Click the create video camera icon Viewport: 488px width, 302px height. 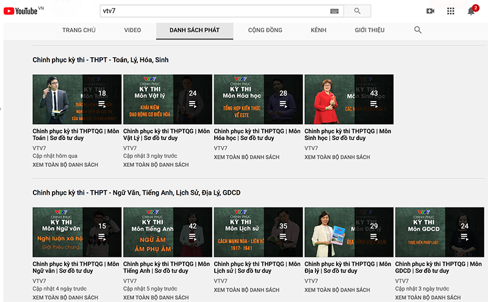430,11
